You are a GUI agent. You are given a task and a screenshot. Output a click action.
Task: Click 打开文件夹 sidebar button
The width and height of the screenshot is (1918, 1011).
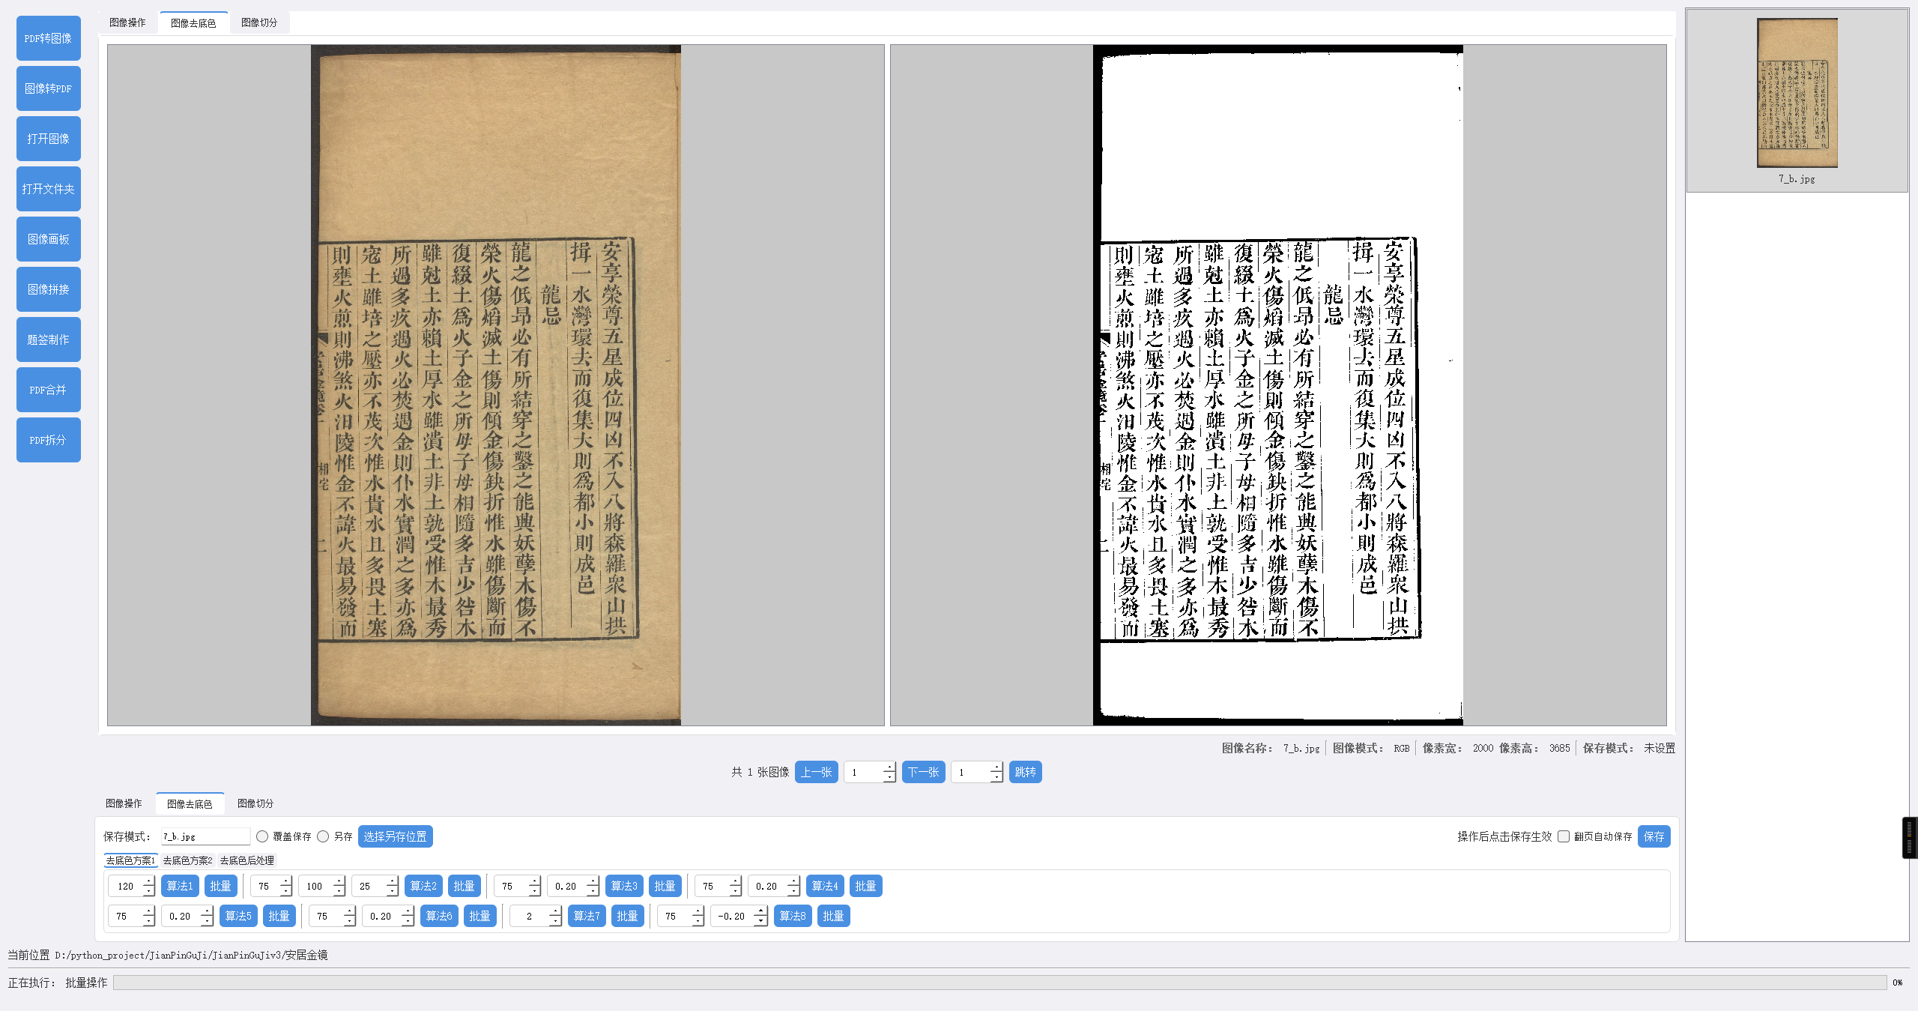tap(48, 189)
